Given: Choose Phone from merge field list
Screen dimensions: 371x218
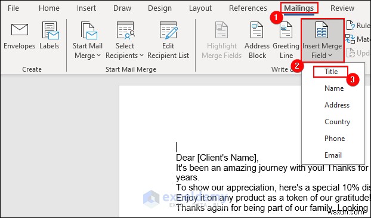Looking at the screenshot, I should click(x=335, y=139).
